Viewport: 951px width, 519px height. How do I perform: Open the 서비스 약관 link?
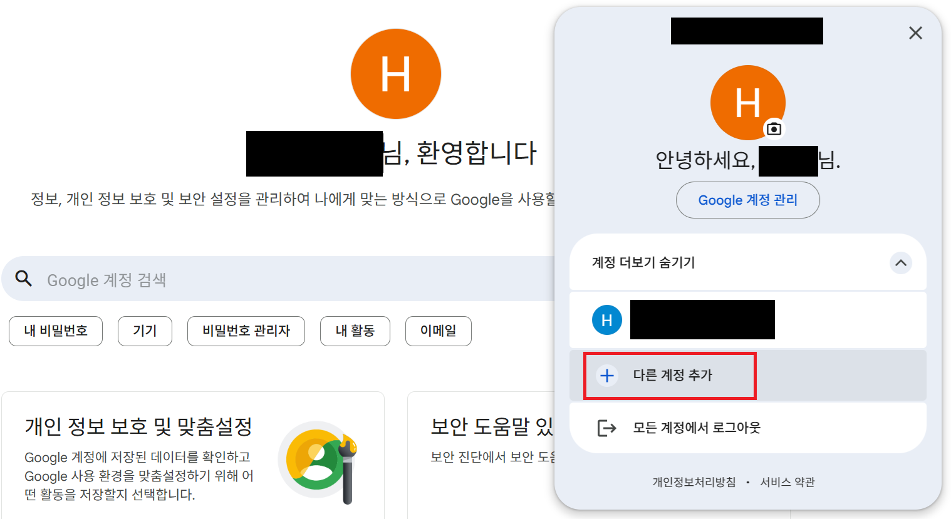[787, 482]
